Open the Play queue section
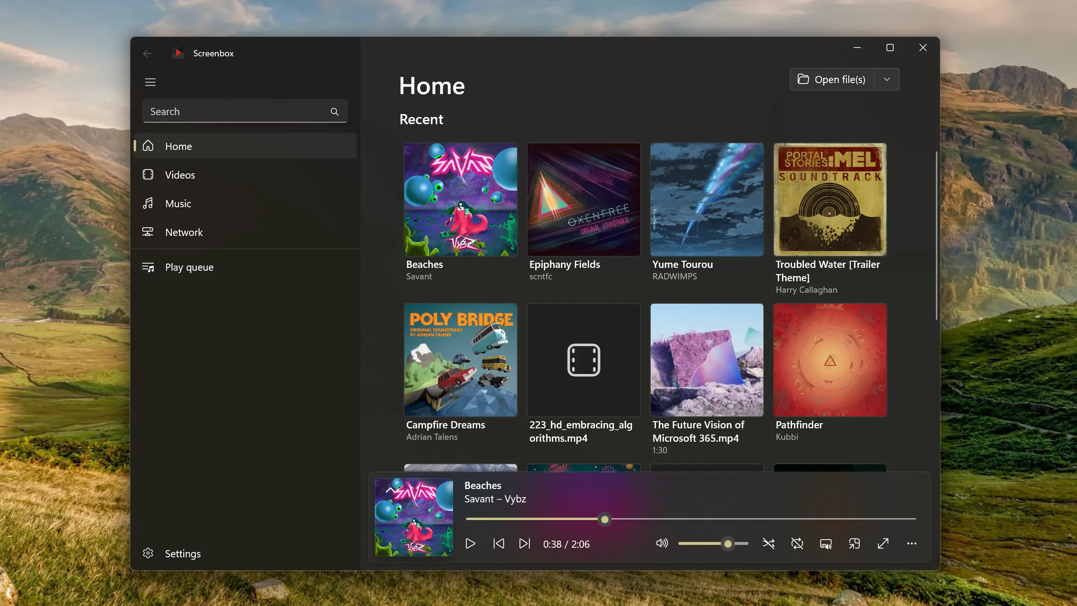Screen dimensions: 1077x606 pos(190,266)
